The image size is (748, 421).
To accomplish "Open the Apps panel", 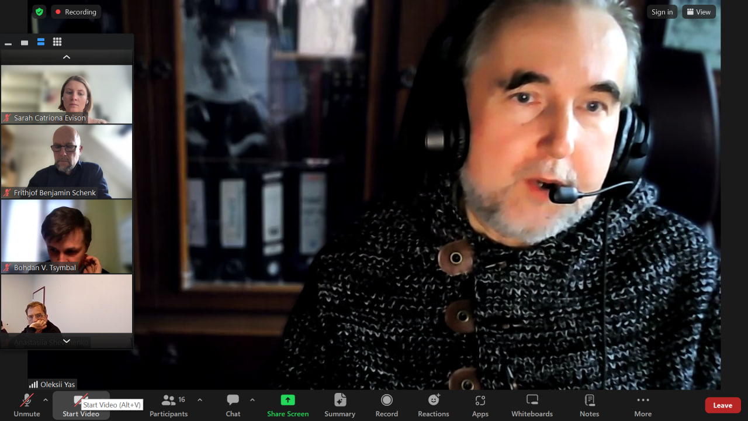I will pos(480,405).
